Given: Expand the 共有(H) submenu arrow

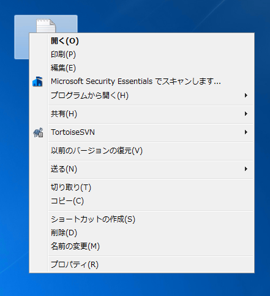Looking at the screenshot, I should click(x=246, y=114).
